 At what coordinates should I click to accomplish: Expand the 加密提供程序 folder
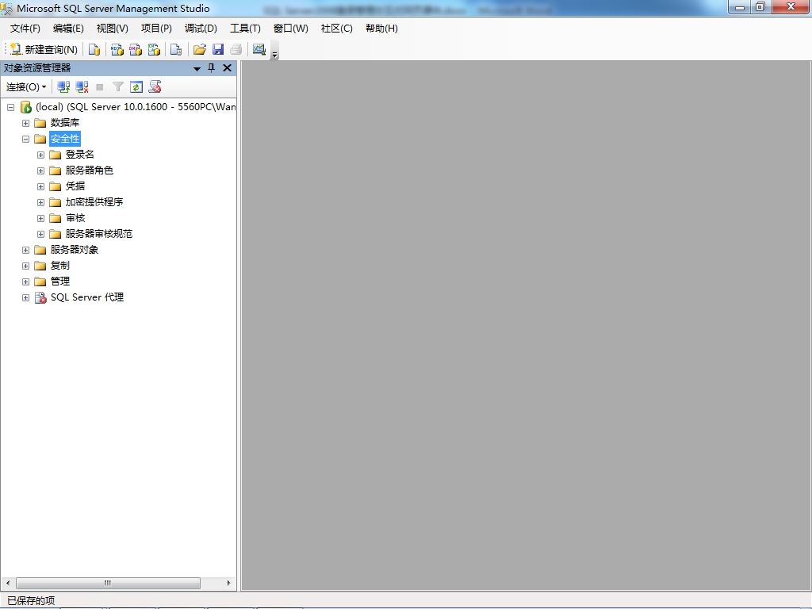click(40, 202)
